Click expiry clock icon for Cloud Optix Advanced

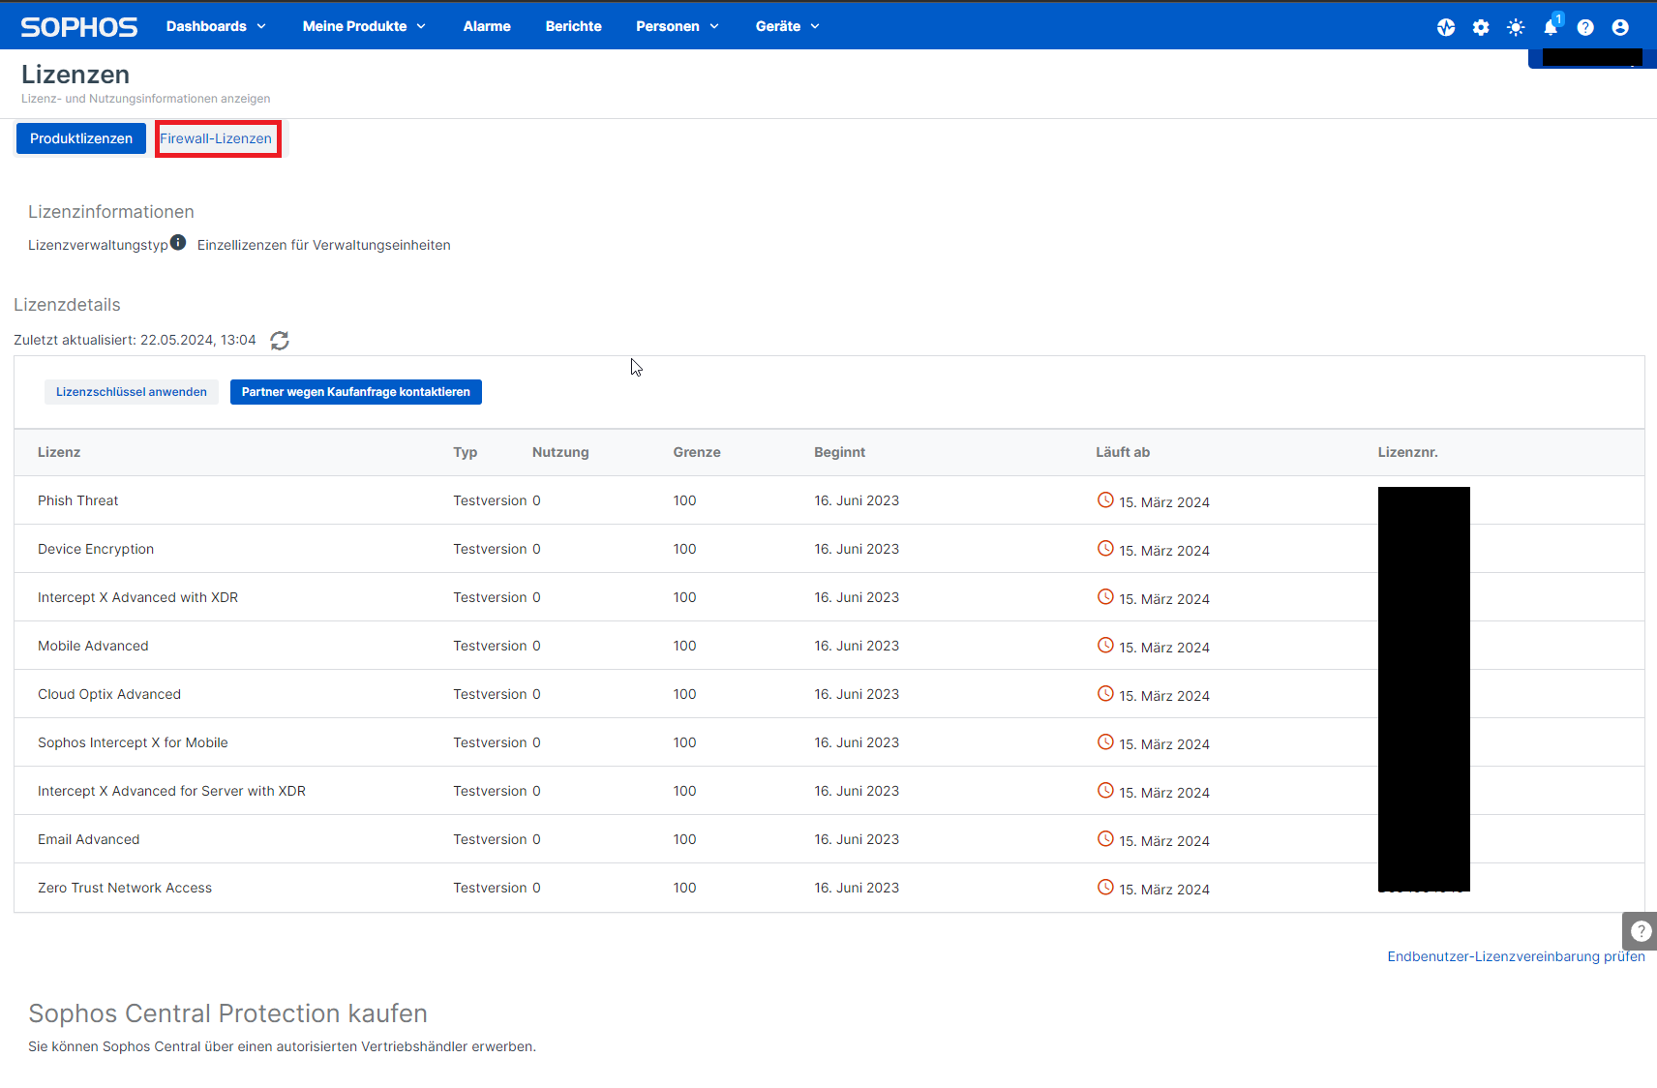1105,693
